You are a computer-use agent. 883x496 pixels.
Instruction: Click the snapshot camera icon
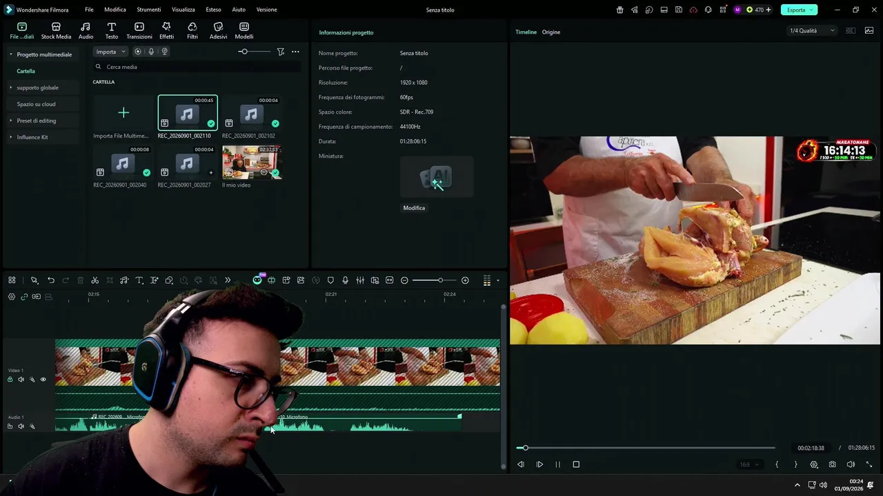tap(833, 464)
